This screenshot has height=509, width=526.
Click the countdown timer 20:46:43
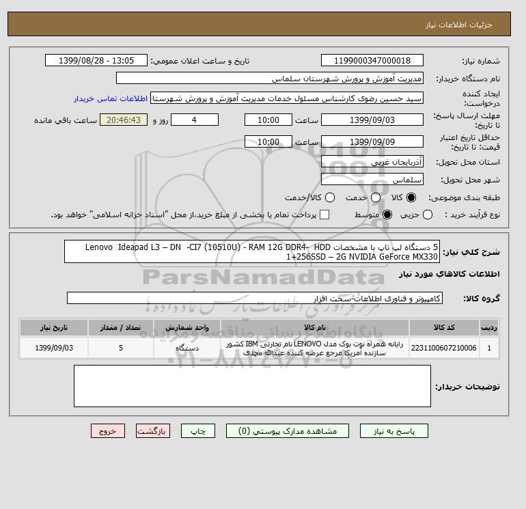[124, 120]
